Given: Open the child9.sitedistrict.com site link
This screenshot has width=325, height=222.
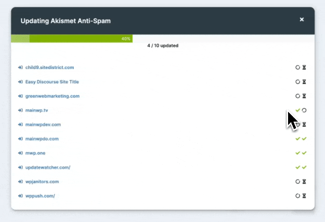Looking at the screenshot, I should click(x=49, y=67).
